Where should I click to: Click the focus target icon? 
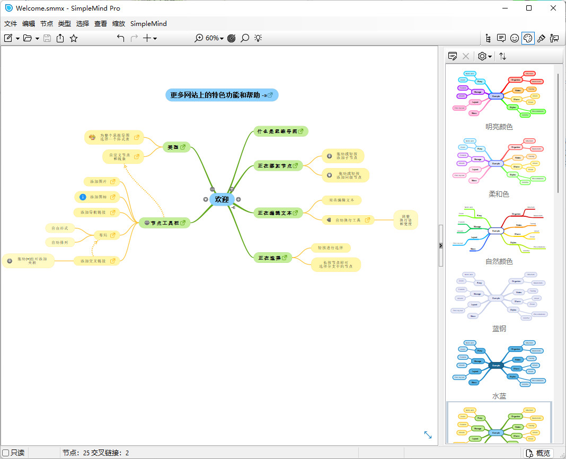(232, 38)
